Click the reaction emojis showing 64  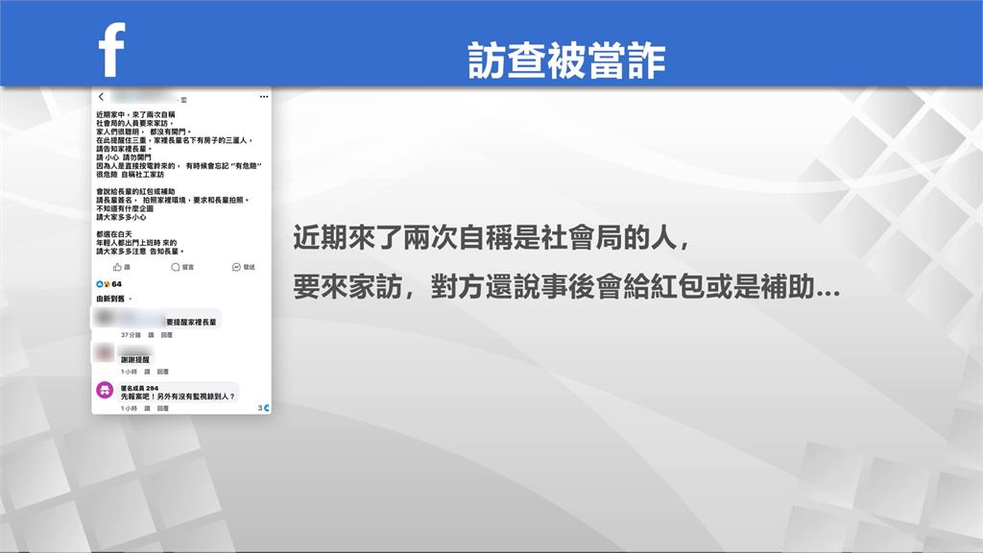point(103,282)
